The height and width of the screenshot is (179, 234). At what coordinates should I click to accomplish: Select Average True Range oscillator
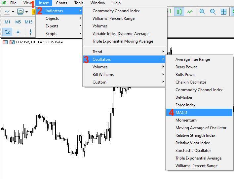pos(199,59)
